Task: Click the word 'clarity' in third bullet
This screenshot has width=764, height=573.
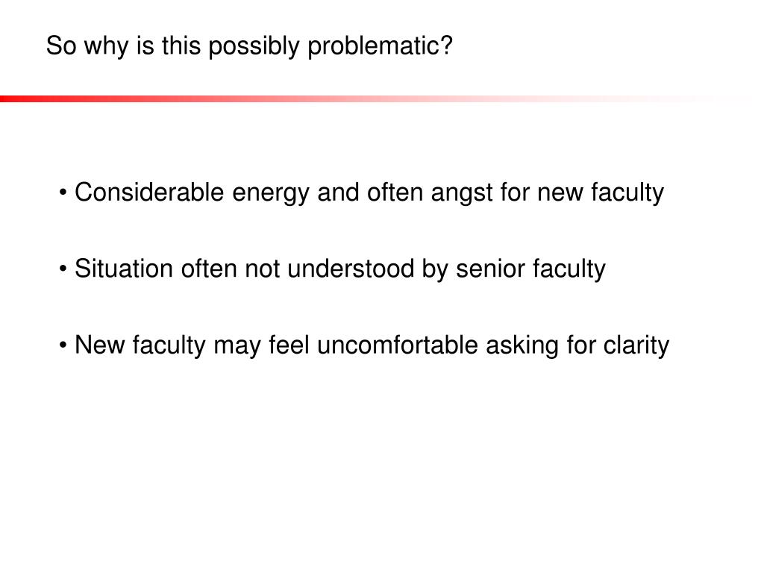Action: click(636, 345)
